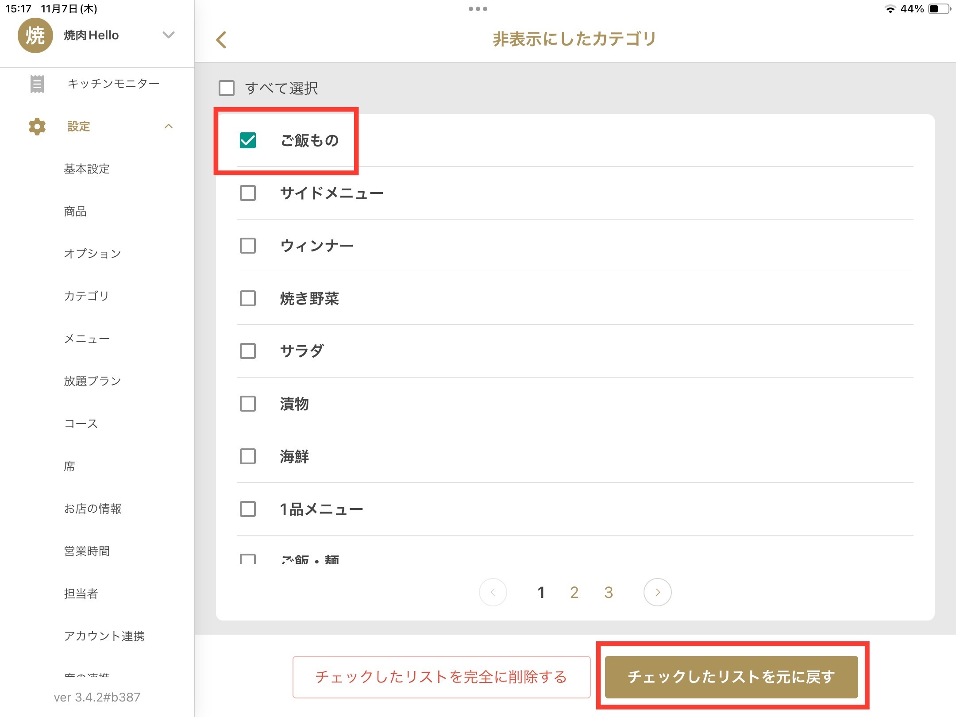Click the サラダ category name
This screenshot has width=956, height=717.
coord(302,351)
